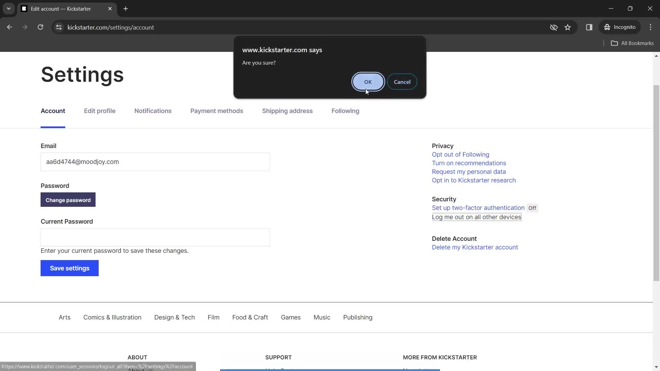The width and height of the screenshot is (660, 371).
Task: Click the Settings page heading
Action: click(x=82, y=75)
